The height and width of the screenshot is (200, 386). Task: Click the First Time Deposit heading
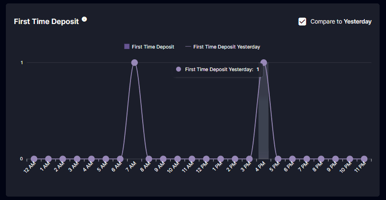[x=46, y=22]
